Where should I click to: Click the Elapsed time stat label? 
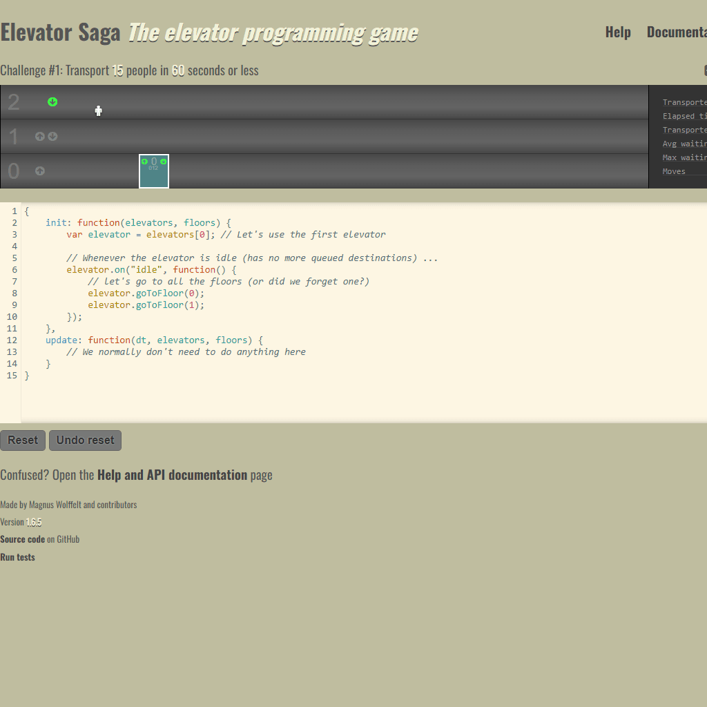coord(684,116)
